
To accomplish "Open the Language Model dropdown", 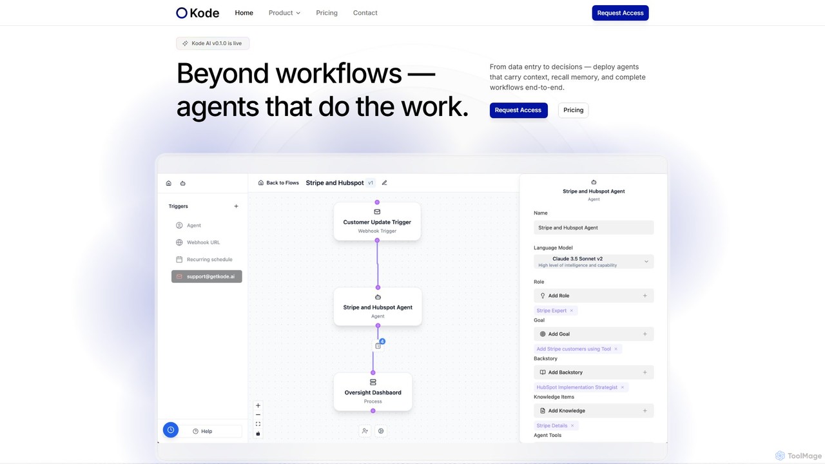I will (594, 262).
